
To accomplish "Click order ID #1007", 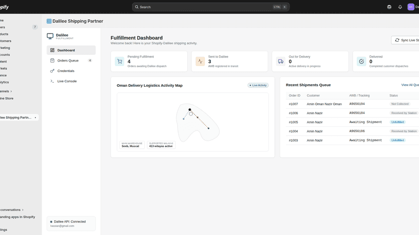I will (293, 104).
